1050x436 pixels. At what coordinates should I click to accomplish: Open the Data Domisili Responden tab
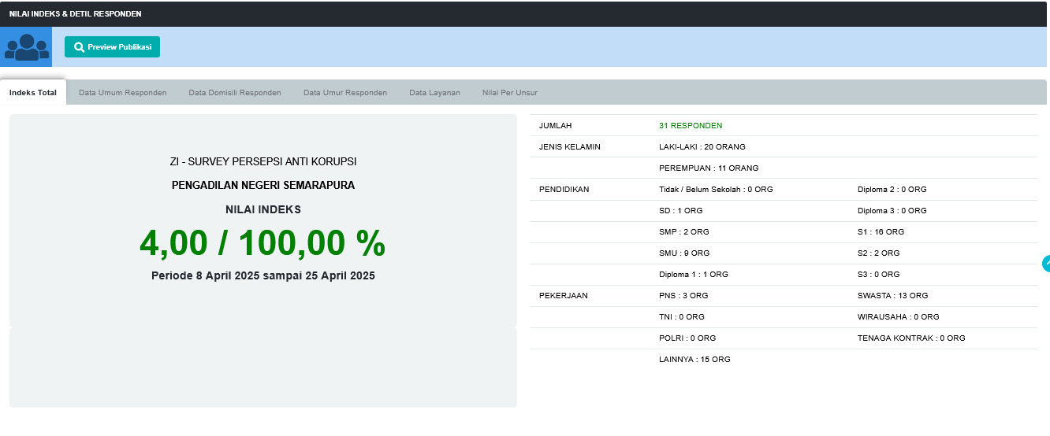pyautogui.click(x=235, y=93)
